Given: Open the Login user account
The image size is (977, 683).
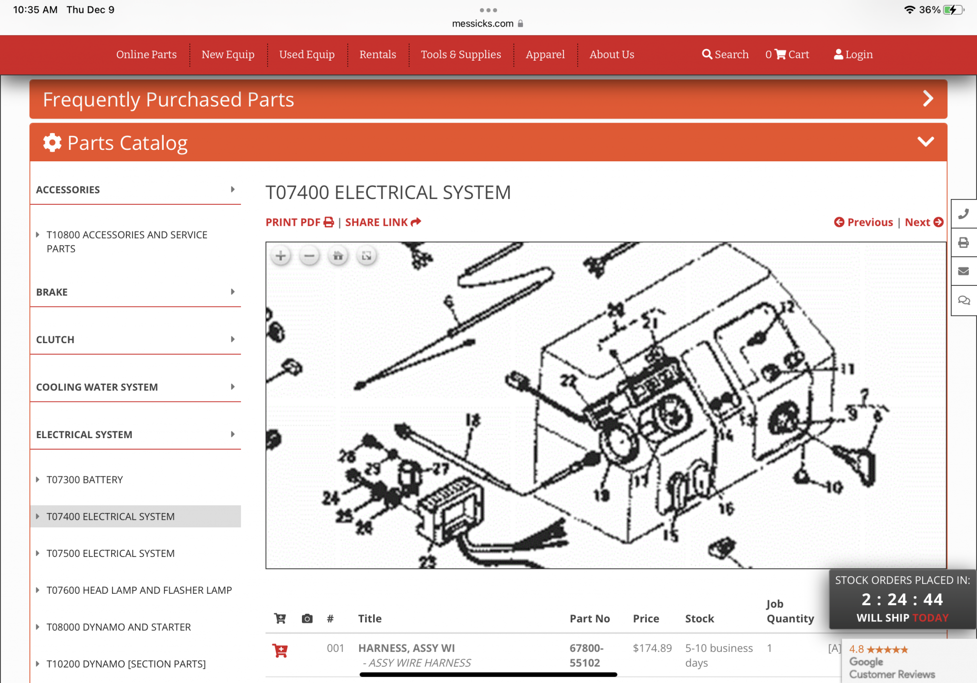Looking at the screenshot, I should [x=853, y=54].
